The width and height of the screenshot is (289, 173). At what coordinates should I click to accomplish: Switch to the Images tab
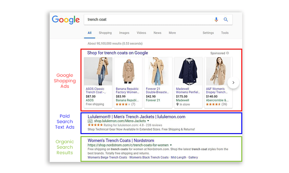point(124,33)
